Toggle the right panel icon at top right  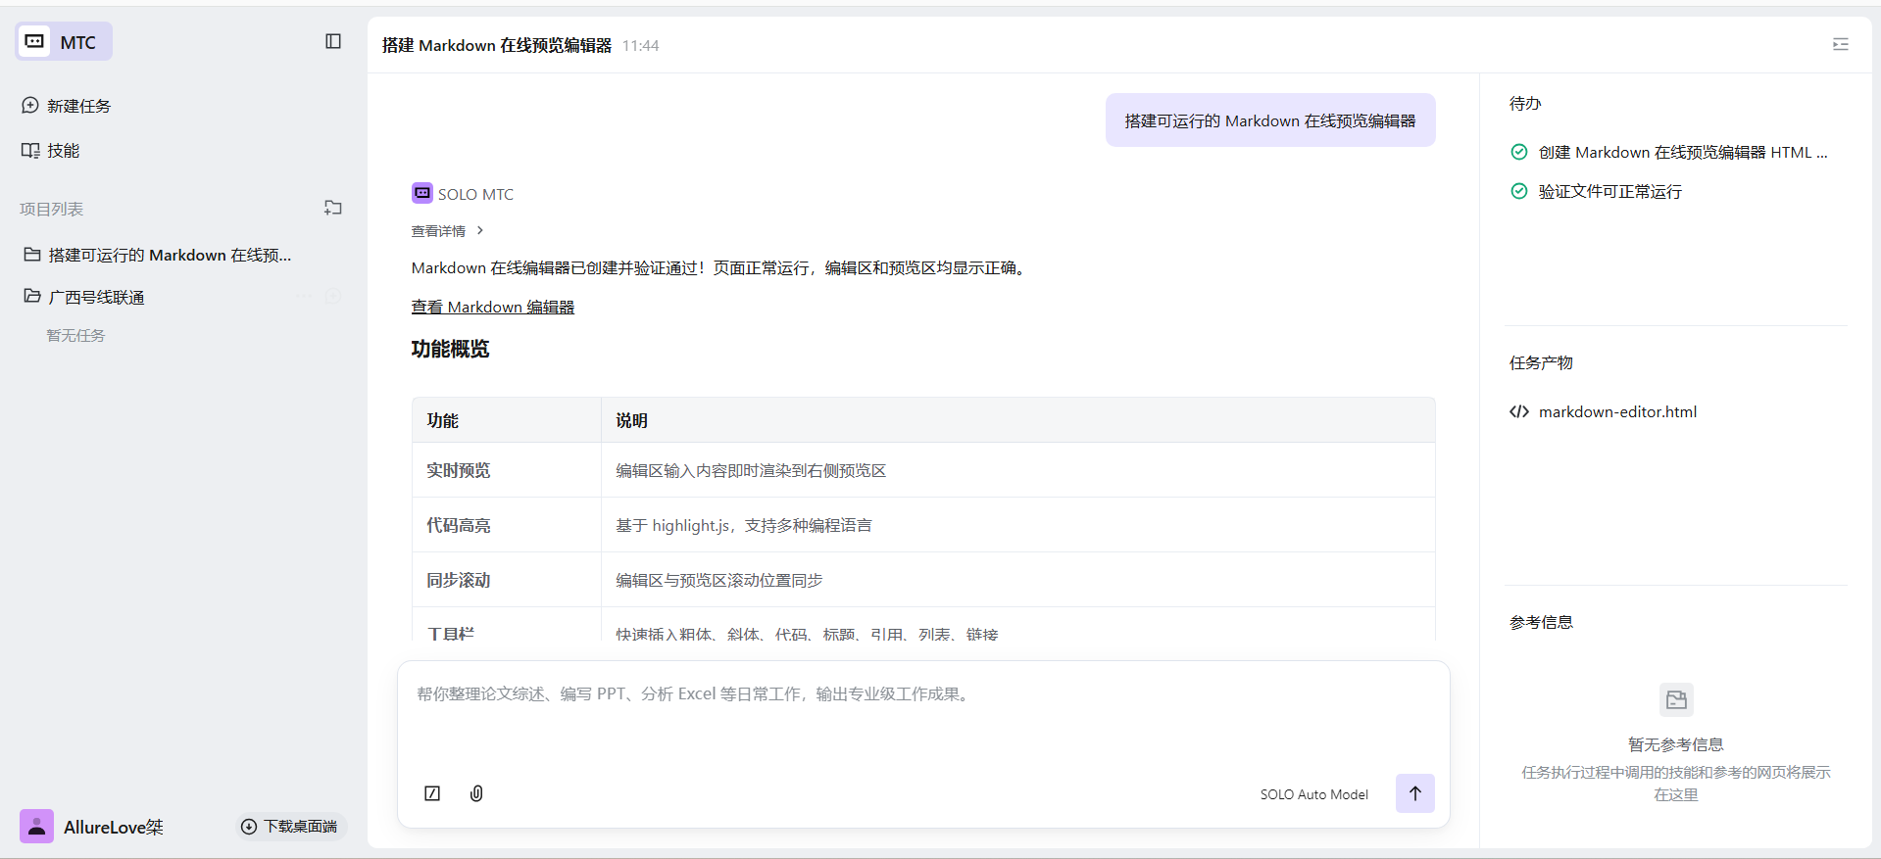tap(1840, 44)
